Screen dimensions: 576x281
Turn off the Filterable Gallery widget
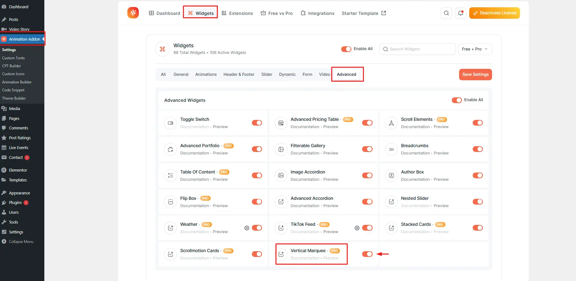(x=367, y=149)
